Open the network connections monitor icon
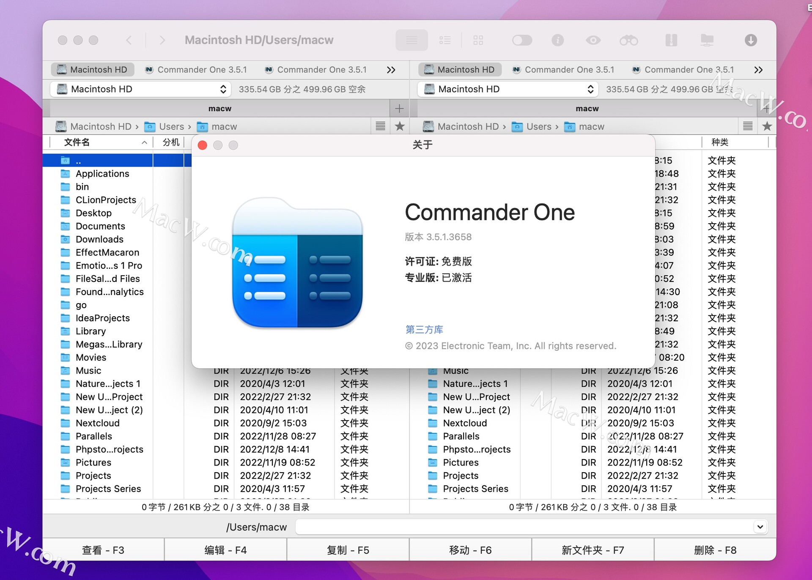The height and width of the screenshot is (580, 812). tap(707, 40)
